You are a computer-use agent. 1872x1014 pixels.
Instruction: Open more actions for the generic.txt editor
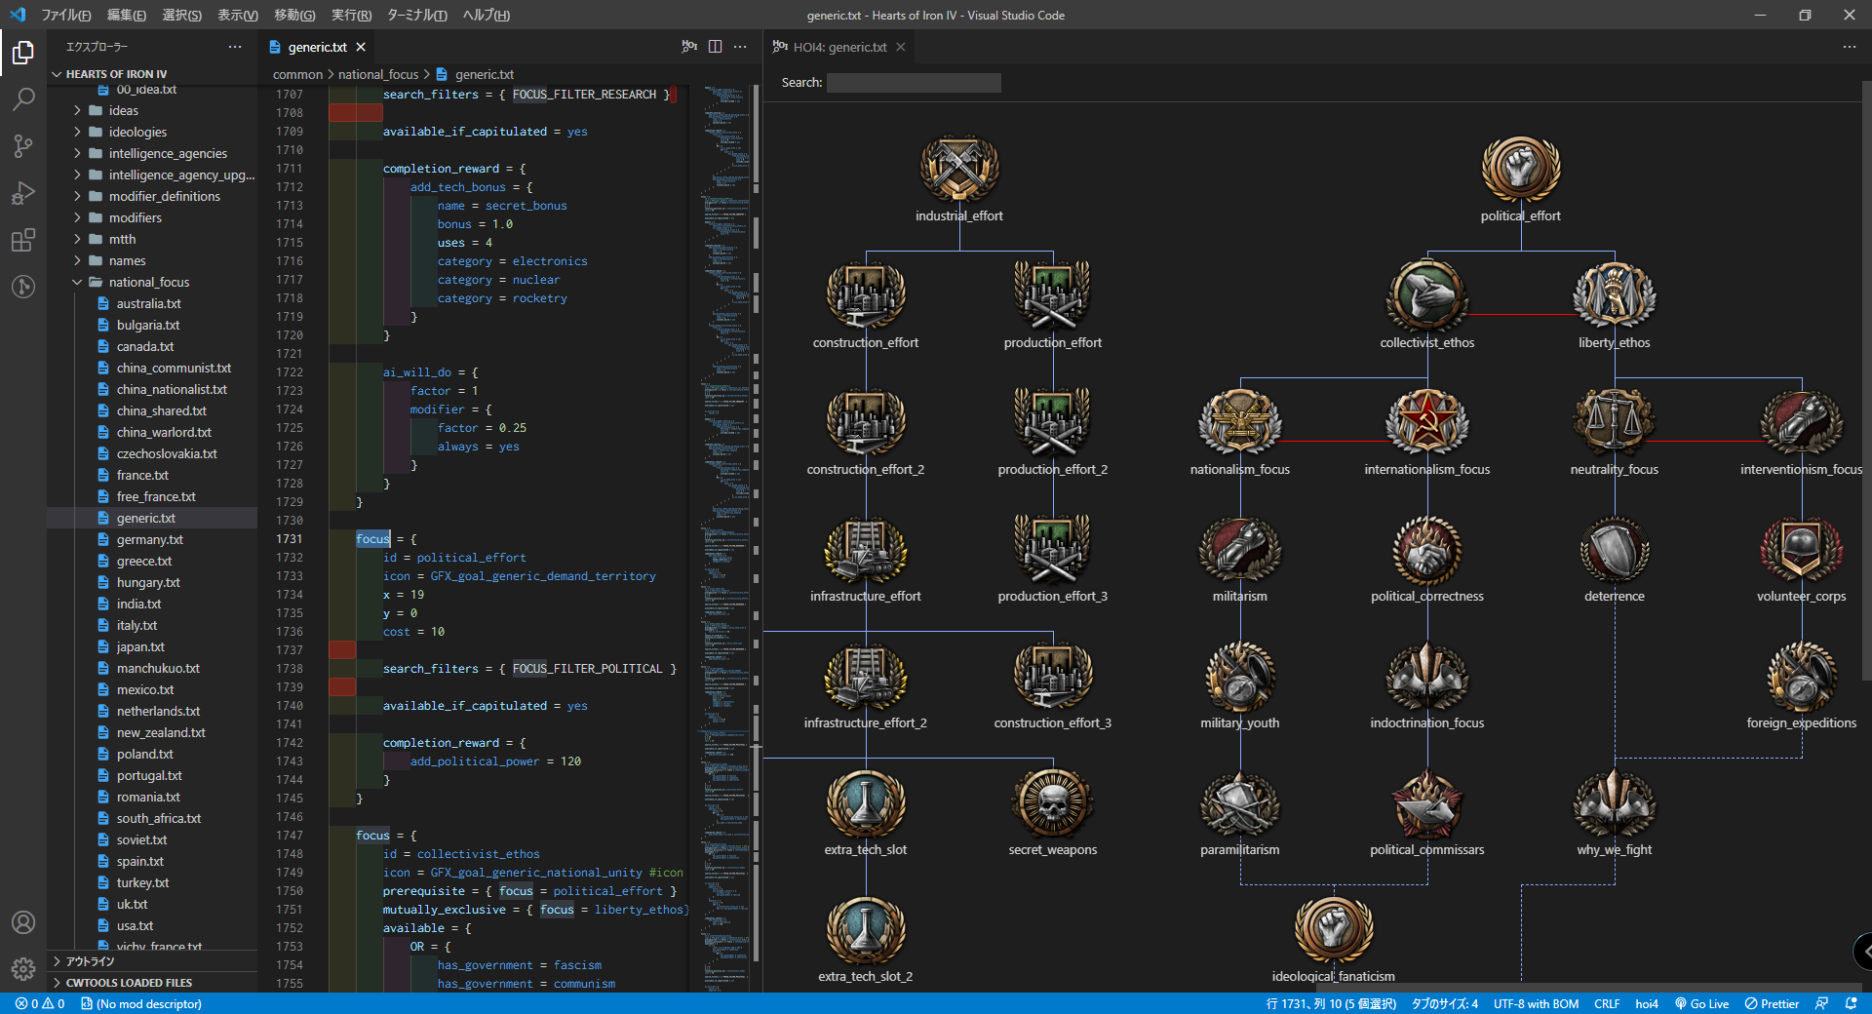tap(740, 47)
